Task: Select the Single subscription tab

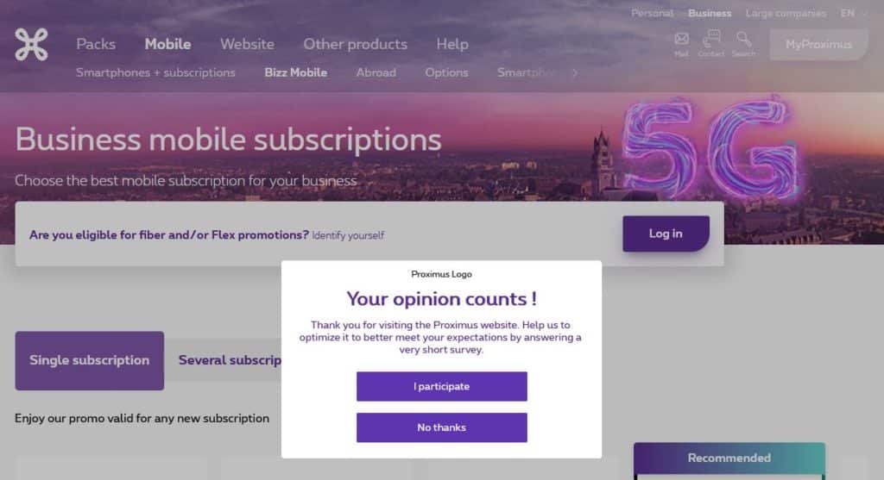Action: (x=89, y=360)
